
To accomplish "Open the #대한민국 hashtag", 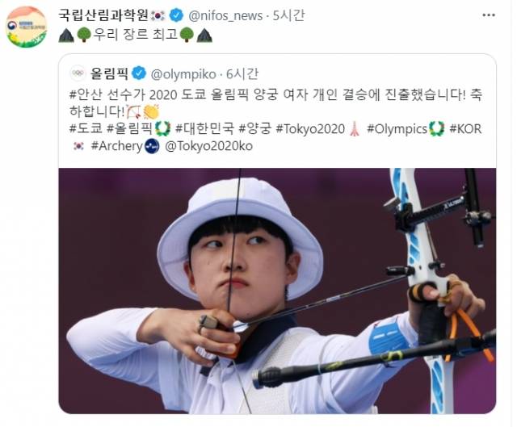I will coord(204,129).
